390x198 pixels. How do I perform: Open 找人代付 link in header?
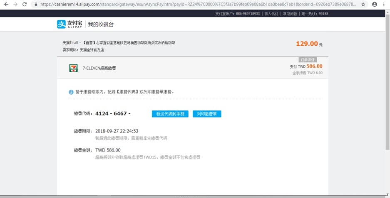pyautogui.click(x=271, y=14)
